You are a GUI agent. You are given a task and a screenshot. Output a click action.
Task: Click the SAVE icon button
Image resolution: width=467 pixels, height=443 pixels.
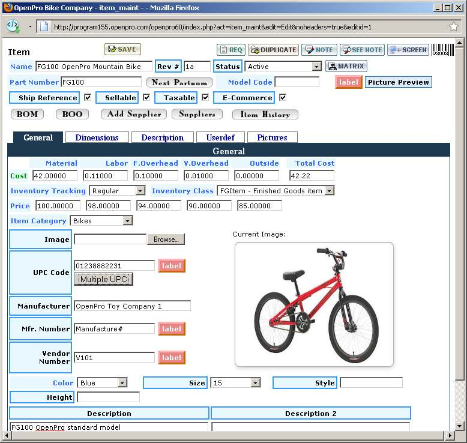[122, 49]
